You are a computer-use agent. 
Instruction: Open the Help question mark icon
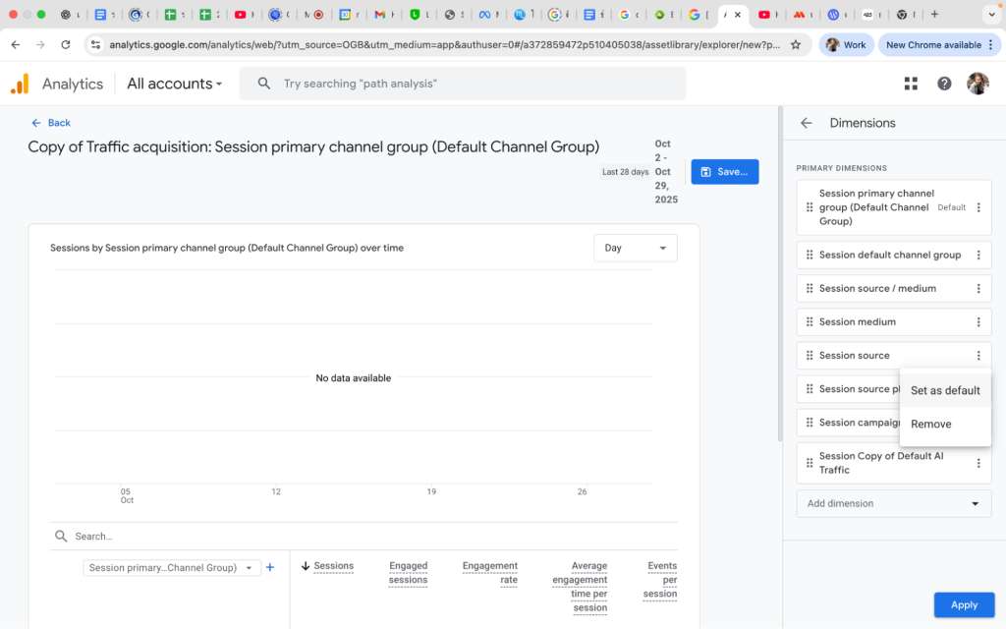pos(944,84)
